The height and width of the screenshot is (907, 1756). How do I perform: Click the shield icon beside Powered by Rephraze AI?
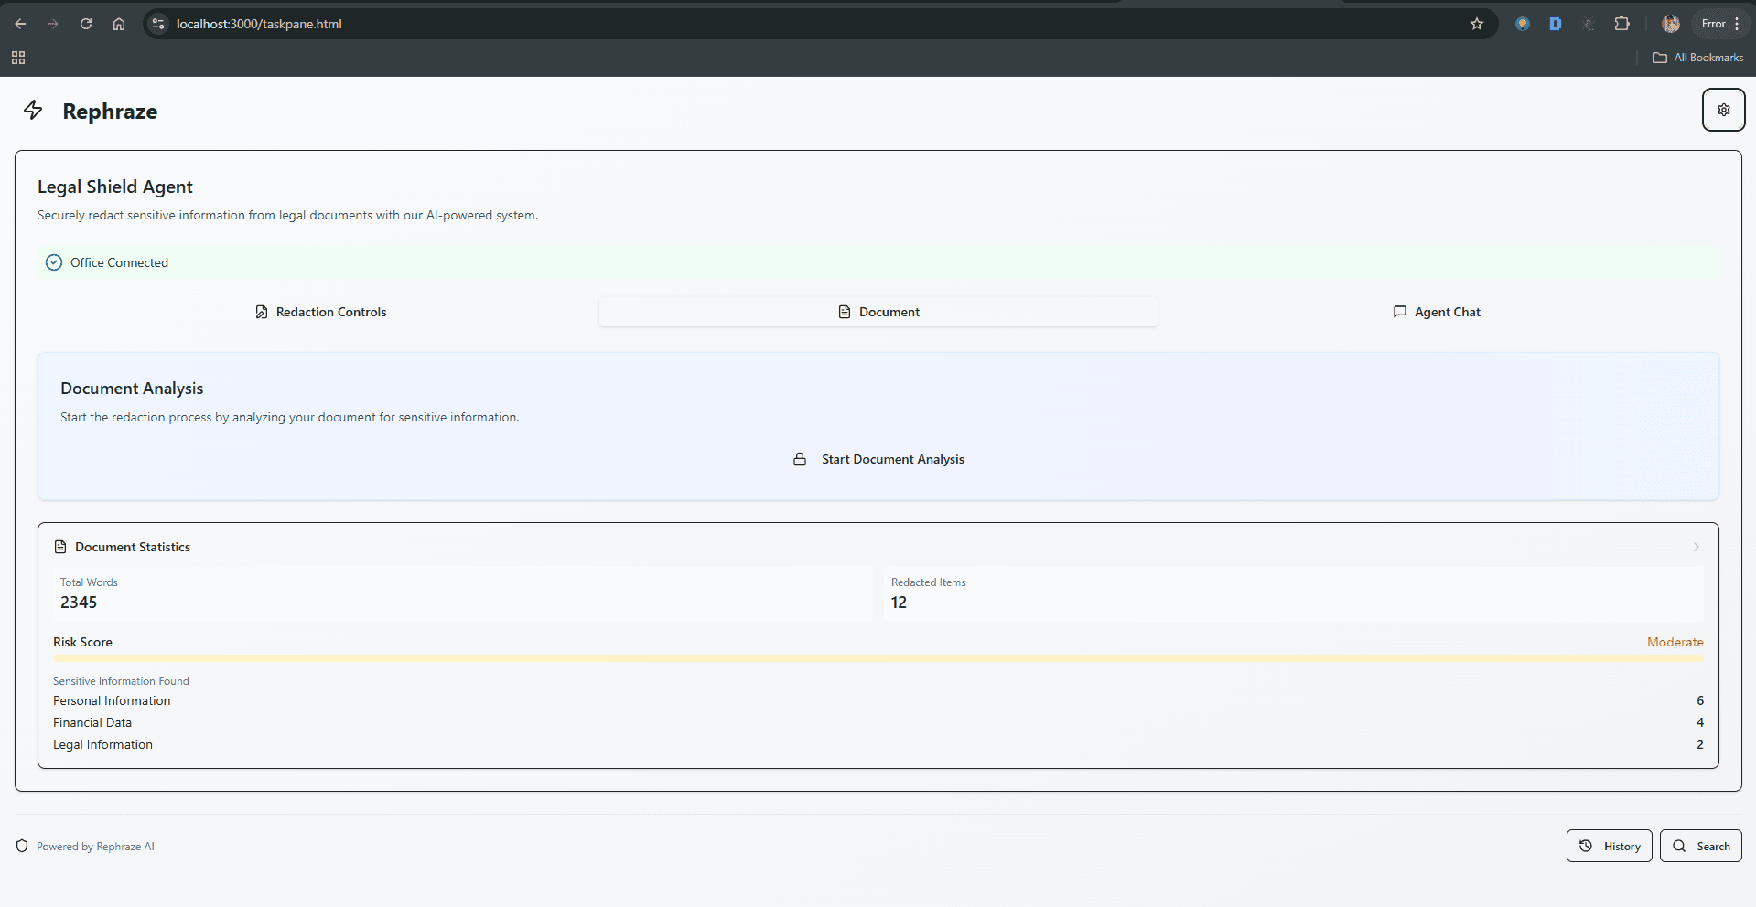(x=22, y=846)
